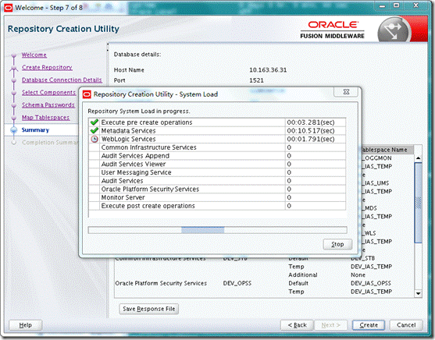Select the Common Infrastructure Services row in dialog

tap(217, 147)
